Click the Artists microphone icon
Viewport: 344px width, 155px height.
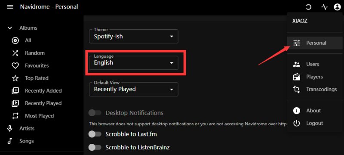click(x=9, y=128)
